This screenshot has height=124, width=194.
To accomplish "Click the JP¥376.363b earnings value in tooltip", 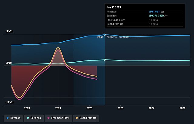I will pos(156,16).
